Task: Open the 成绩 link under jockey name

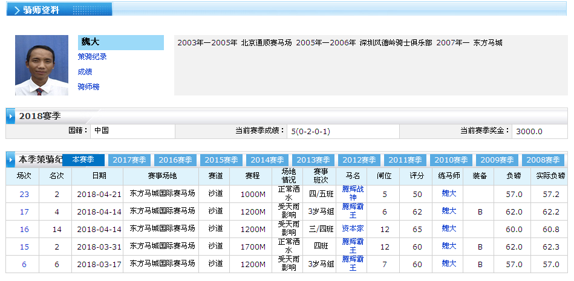Action: pyautogui.click(x=85, y=72)
